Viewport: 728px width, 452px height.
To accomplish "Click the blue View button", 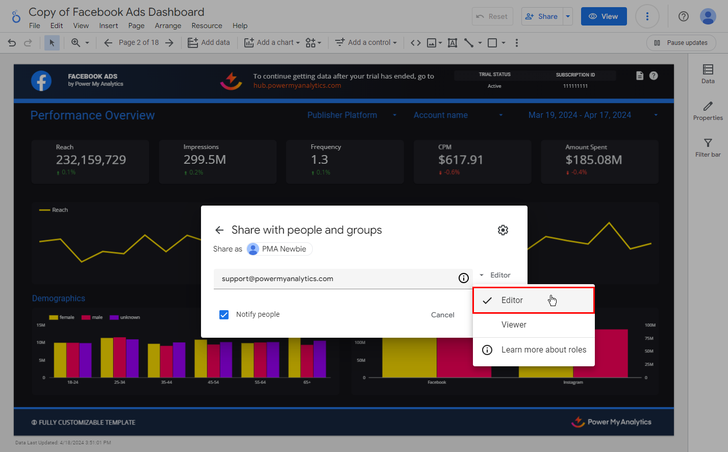I will click(x=604, y=16).
